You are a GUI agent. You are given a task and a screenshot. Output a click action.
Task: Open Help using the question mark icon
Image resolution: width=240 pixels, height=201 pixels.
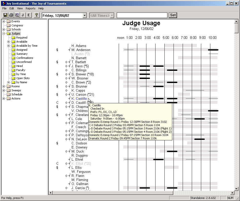click(x=36, y=15)
